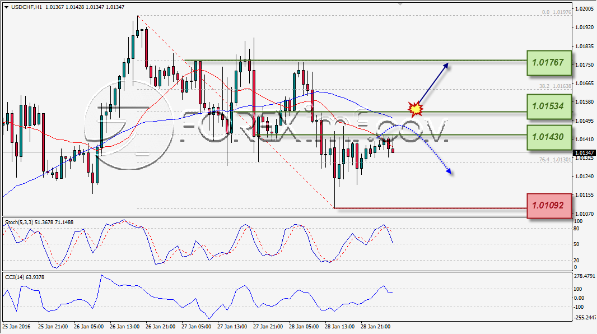The image size is (597, 334).
Task: Click the 1.01767 resistance level label
Action: tap(549, 63)
